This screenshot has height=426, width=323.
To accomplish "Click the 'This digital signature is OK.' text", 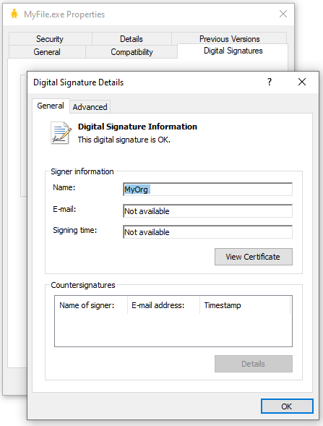I will tap(124, 140).
